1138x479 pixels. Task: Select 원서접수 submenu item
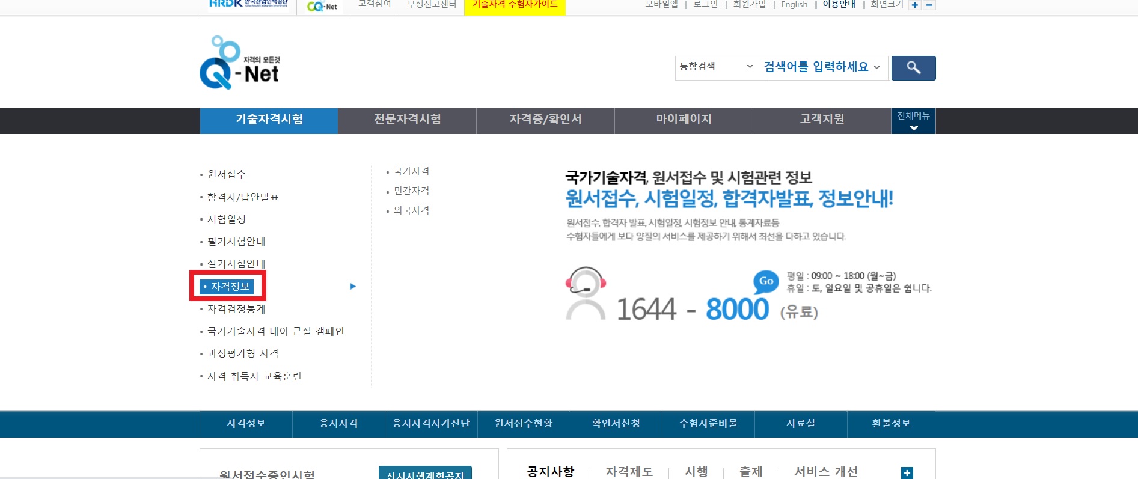[226, 174]
